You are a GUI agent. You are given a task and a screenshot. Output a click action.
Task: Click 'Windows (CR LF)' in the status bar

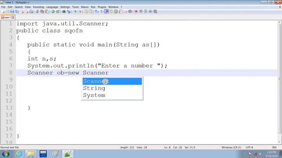click(x=231, y=147)
